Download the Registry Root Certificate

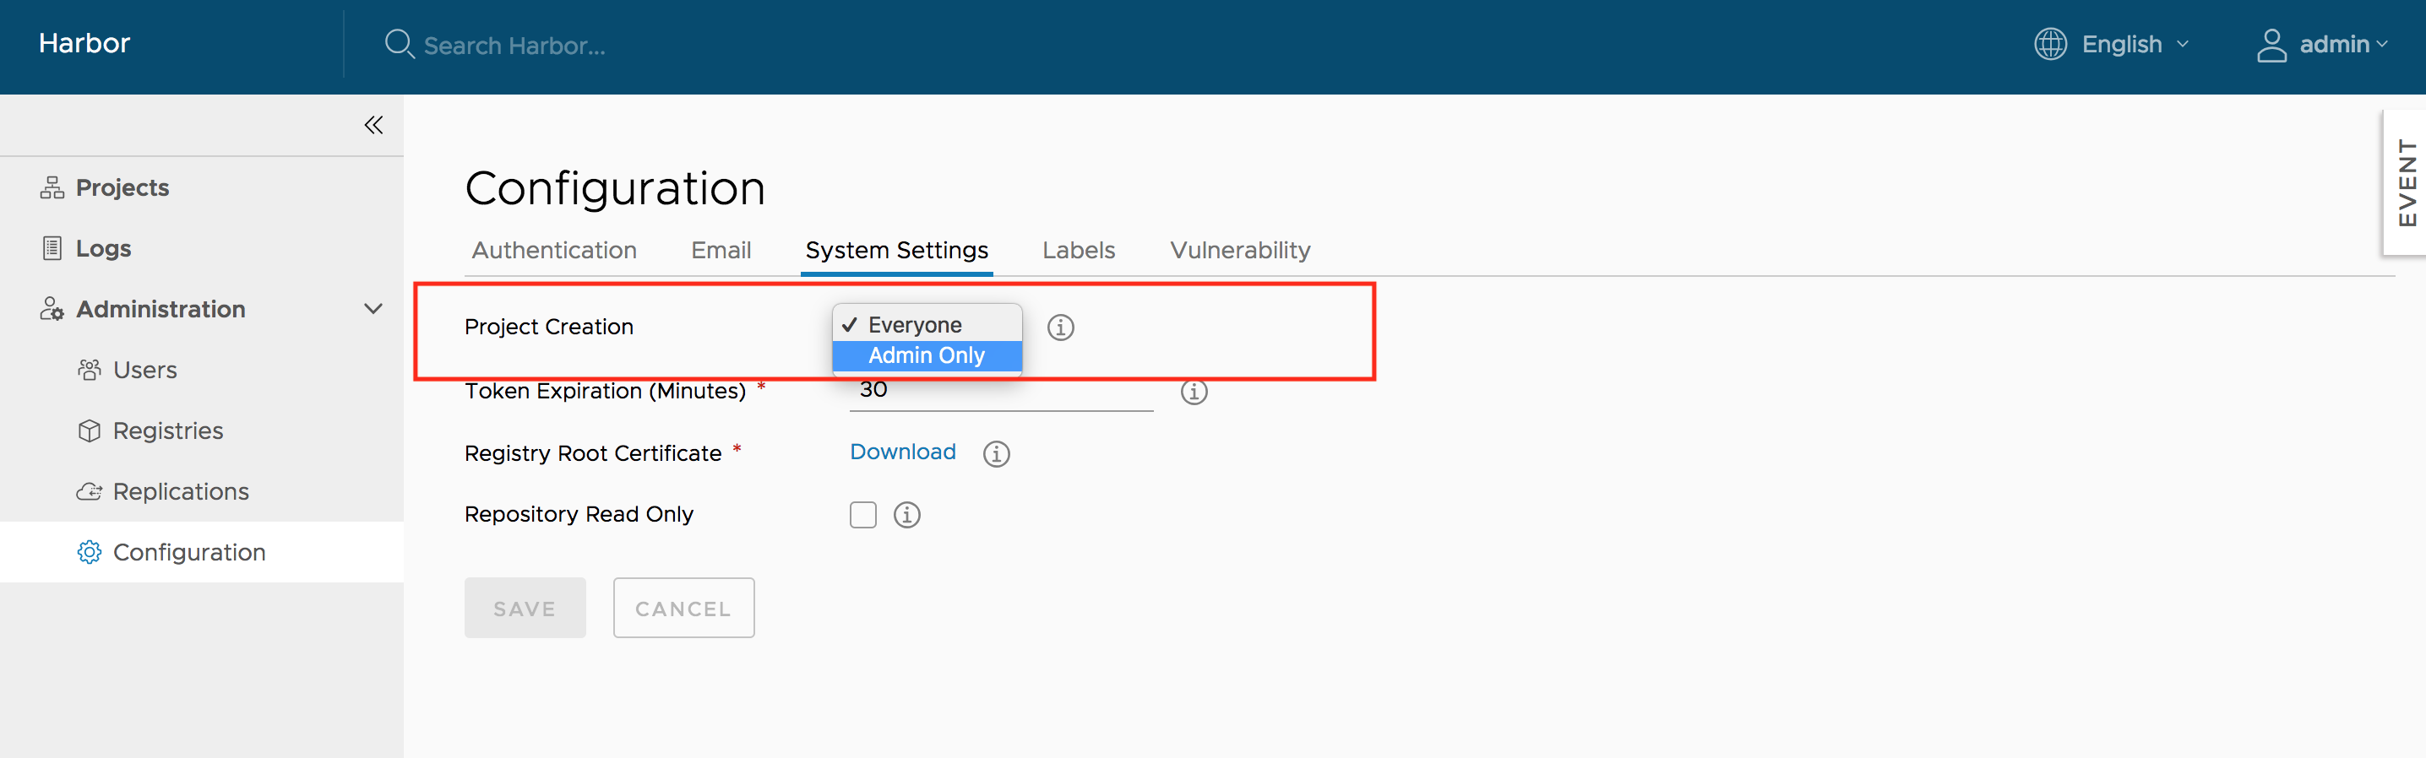click(x=902, y=452)
